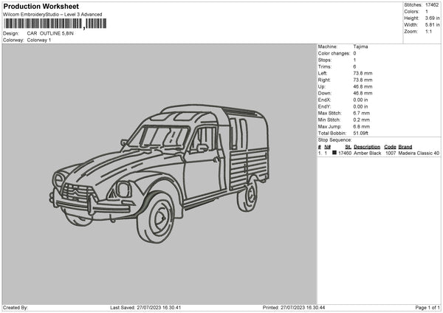Image resolution: width=443 pixels, height=313 pixels.
Task: Click the long barcode under the header
Action: 43,24
